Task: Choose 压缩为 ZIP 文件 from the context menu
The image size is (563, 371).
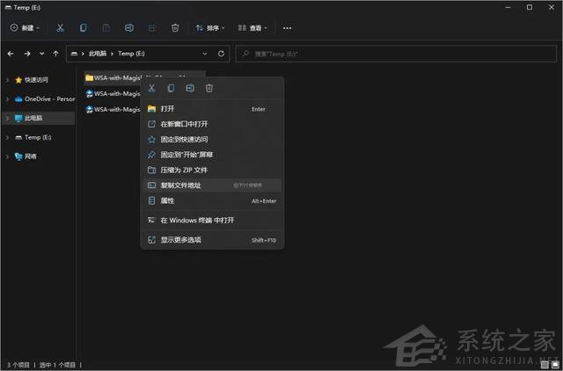Action: pyautogui.click(x=212, y=170)
